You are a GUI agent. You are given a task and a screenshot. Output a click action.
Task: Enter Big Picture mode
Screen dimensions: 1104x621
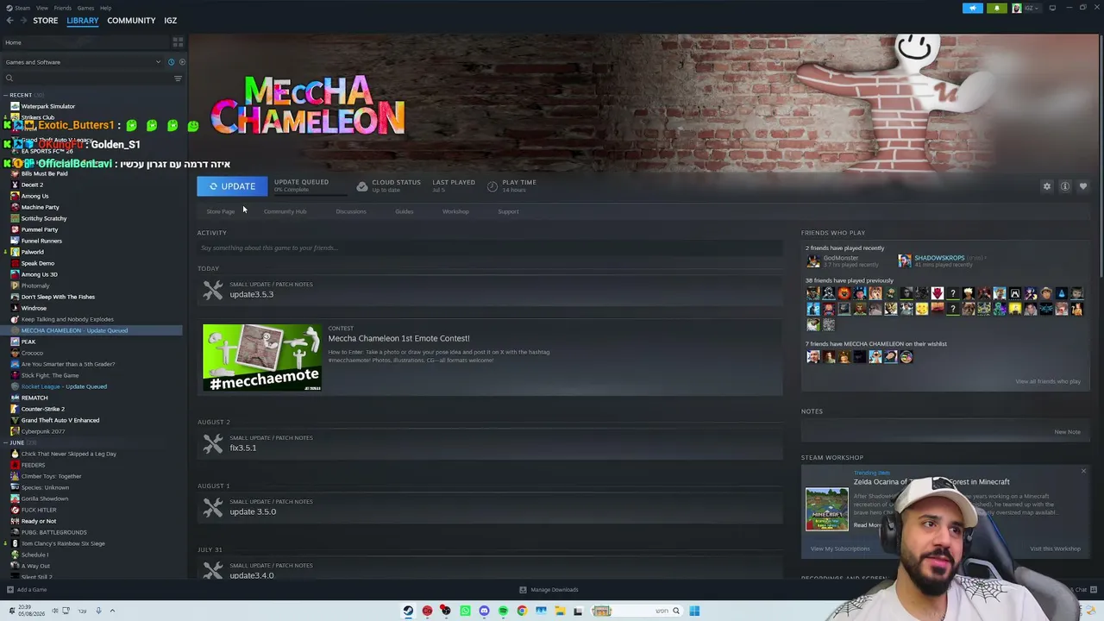(x=1052, y=8)
